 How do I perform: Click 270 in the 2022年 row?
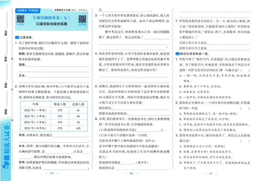60,110
